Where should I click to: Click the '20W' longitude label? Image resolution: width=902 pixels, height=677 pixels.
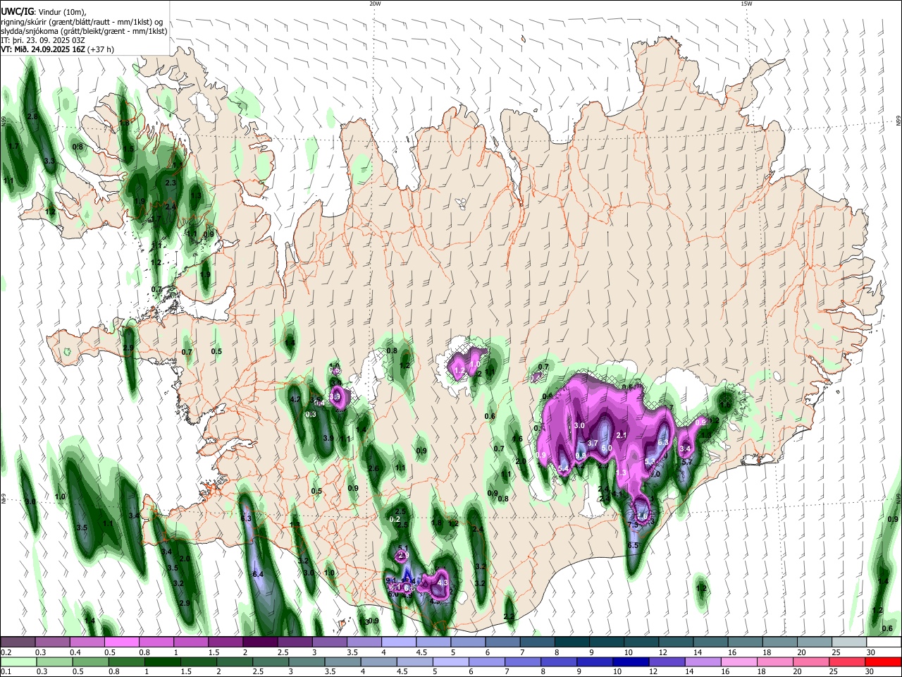(375, 4)
